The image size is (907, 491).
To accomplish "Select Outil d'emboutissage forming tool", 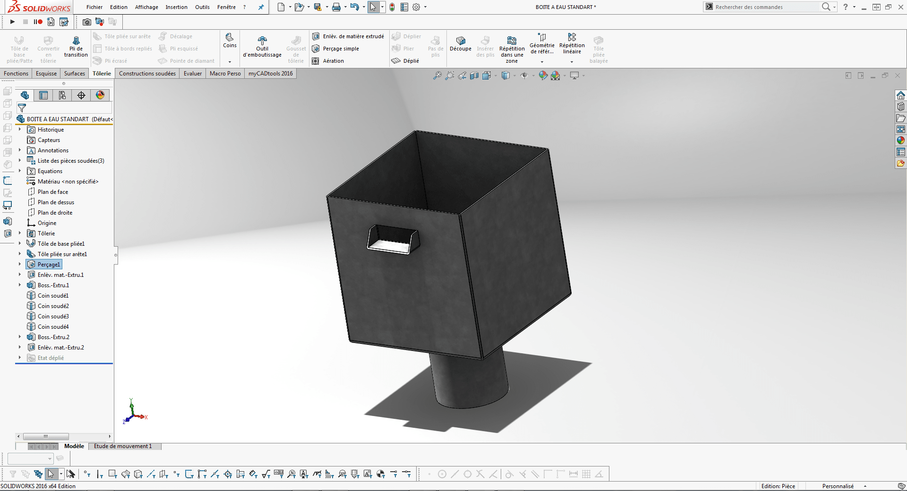I will point(262,46).
